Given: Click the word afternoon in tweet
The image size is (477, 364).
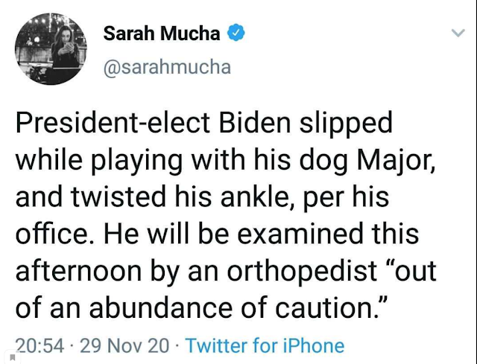Looking at the screenshot, I should click(x=78, y=272).
